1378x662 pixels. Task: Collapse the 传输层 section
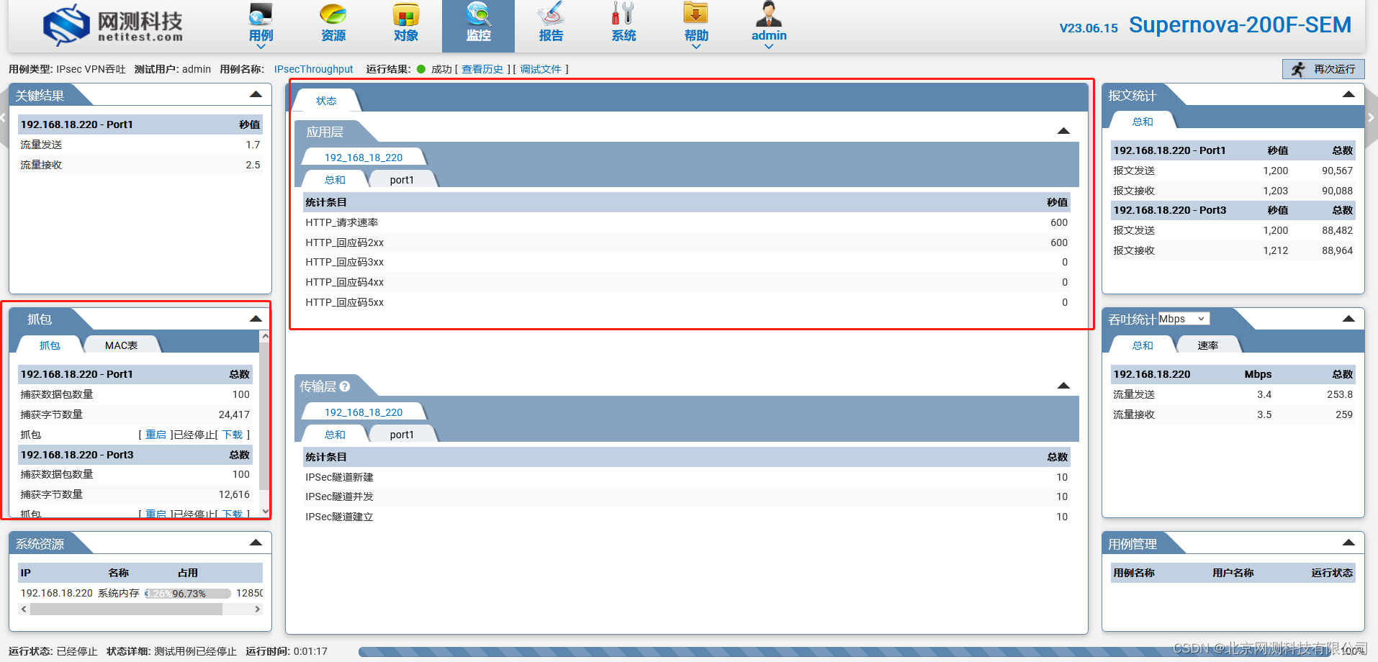1063,386
